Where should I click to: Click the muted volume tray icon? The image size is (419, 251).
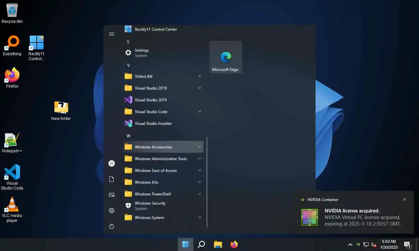374,244
